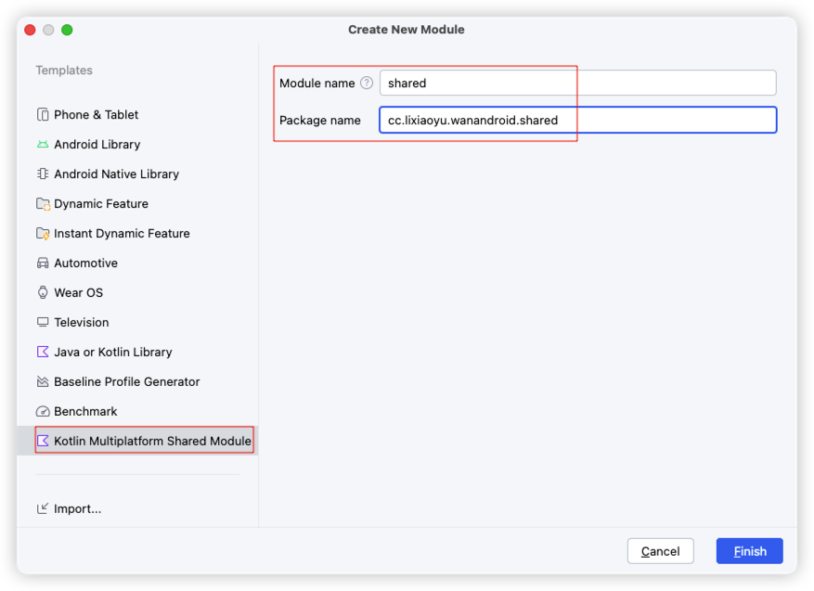The image size is (814, 591).
Task: Click the Import arrow icon
Action: coord(43,508)
